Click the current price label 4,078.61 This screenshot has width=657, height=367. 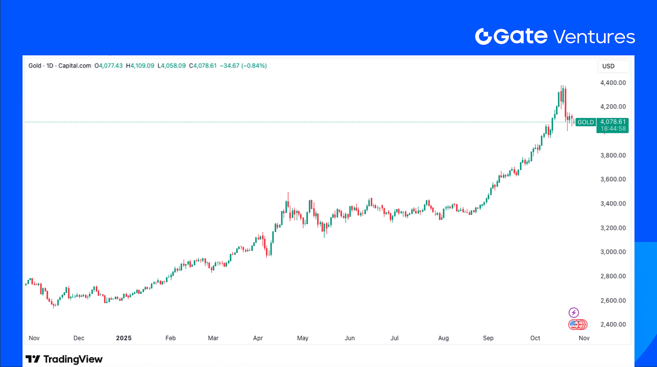(612, 122)
